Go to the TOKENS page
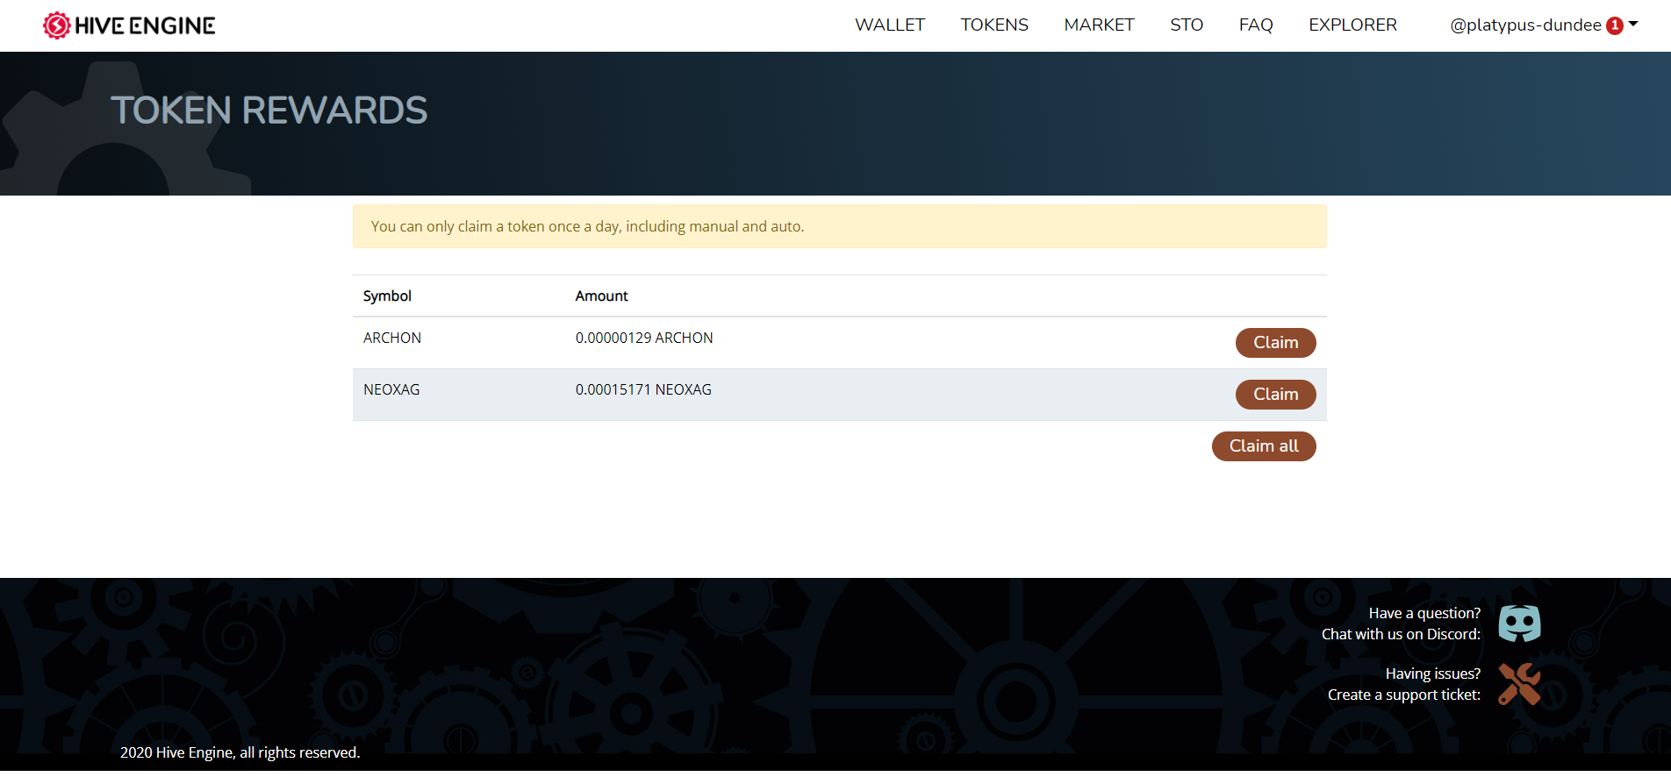 point(994,25)
